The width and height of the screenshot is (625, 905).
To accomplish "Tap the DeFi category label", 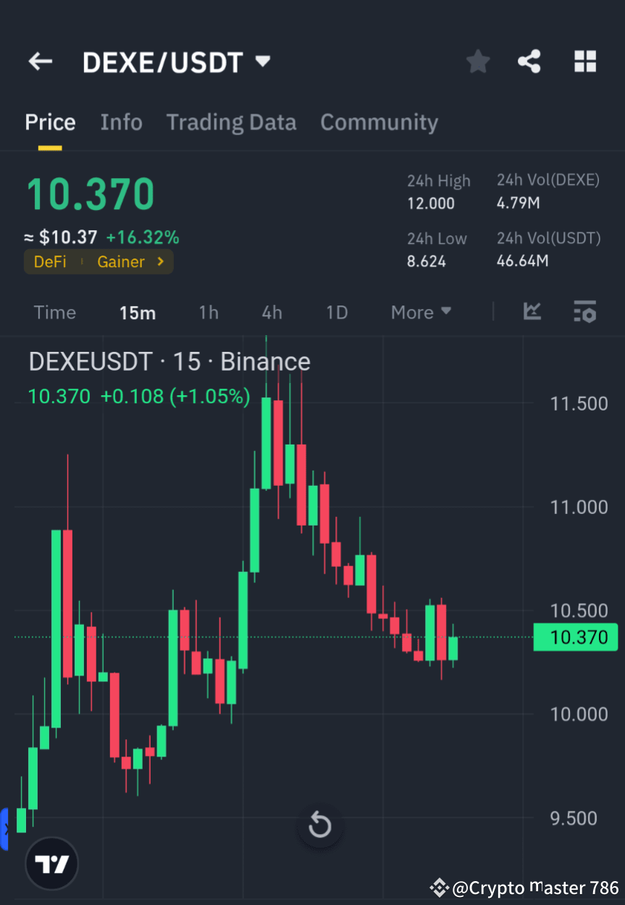I will (49, 261).
